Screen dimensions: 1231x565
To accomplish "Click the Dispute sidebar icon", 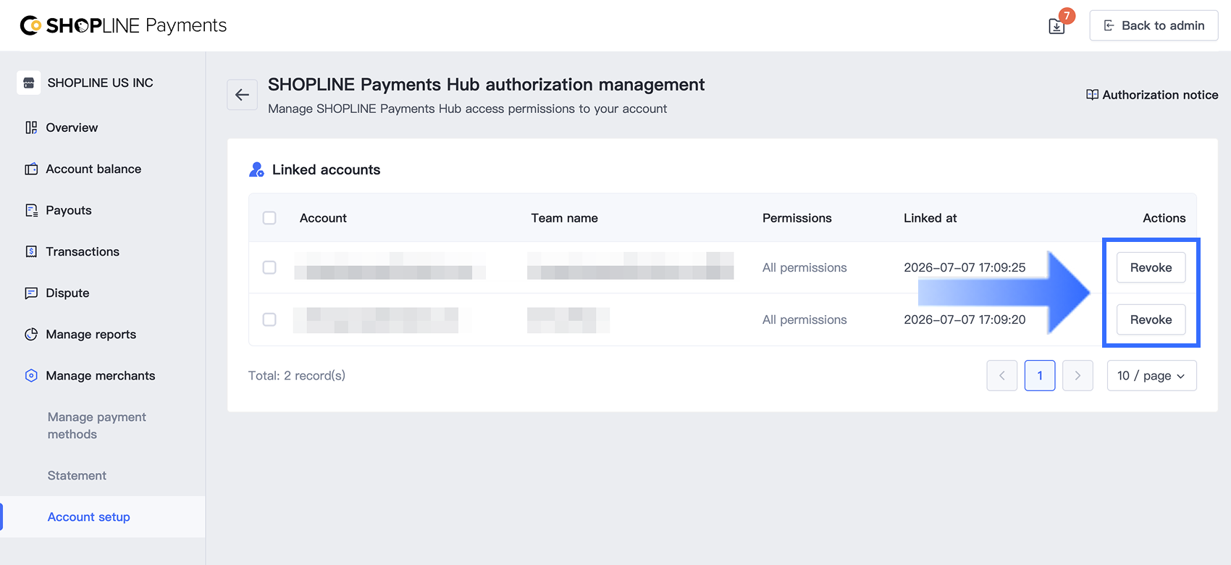I will click(x=31, y=293).
